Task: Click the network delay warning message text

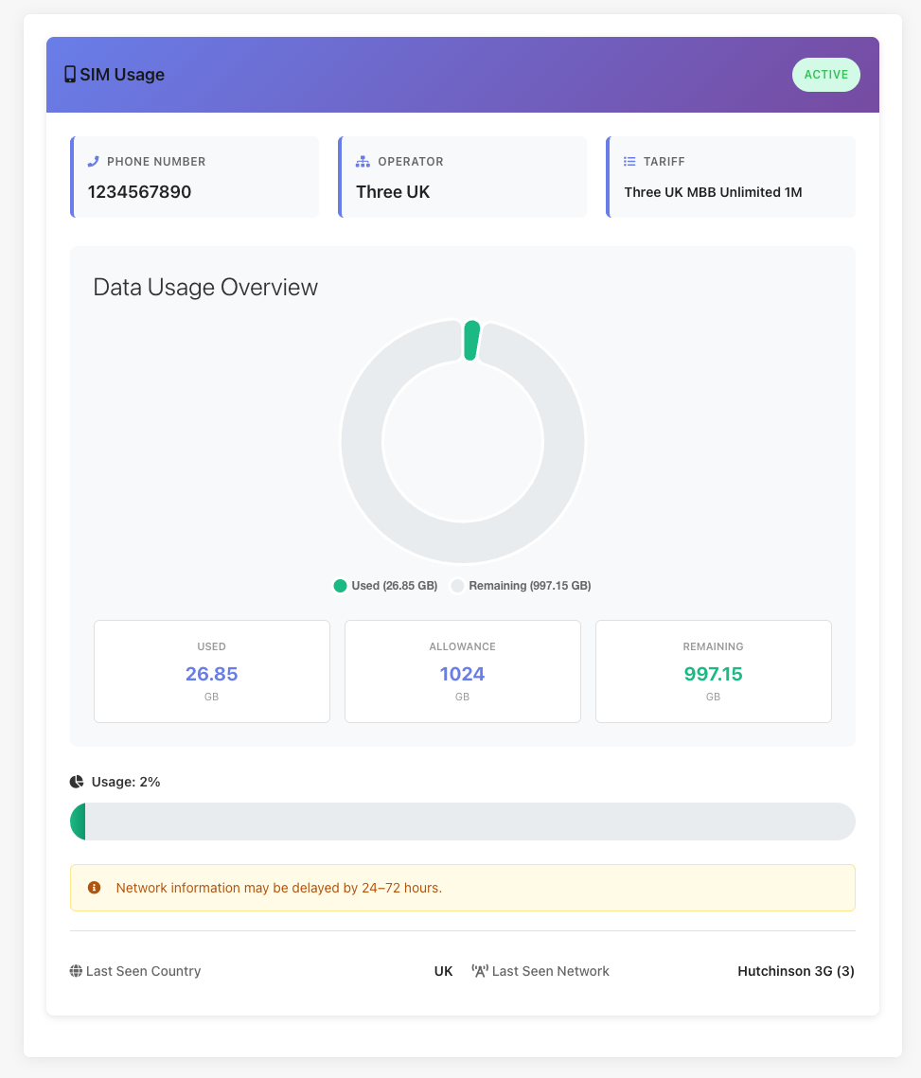Action: tap(278, 888)
